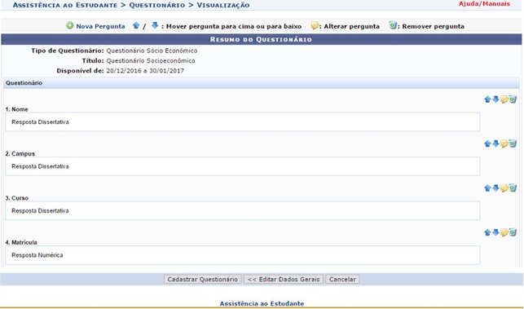The image size is (524, 309).
Task: Click the Cadastrar Questionário button
Action: tap(203, 279)
